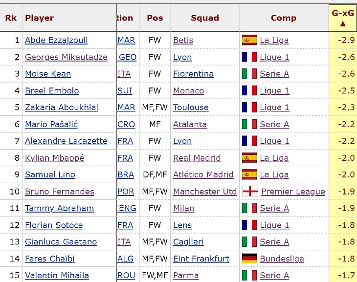Click the France flag in Florian Sotoca's row
Screen dimensions: 357x282
249,225
